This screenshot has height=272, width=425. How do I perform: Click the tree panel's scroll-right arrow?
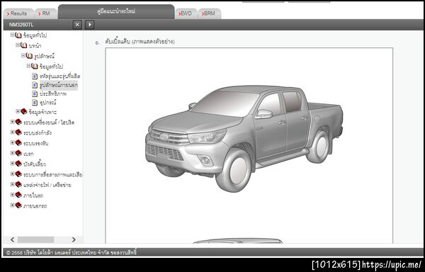(74, 239)
